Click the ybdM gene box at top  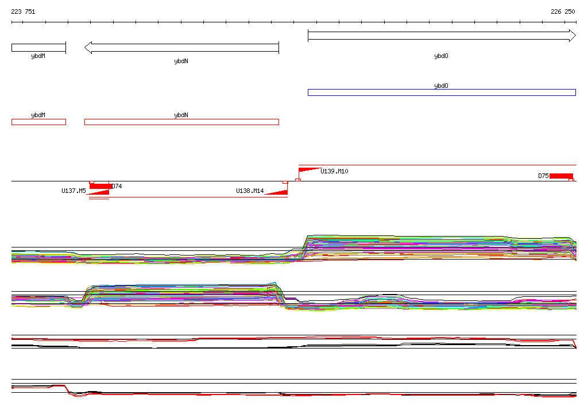click(x=38, y=48)
